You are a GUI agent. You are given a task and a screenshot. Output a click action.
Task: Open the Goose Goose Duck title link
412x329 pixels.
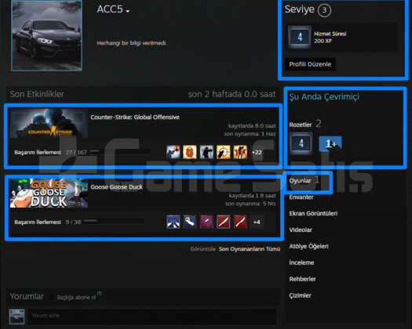(x=117, y=187)
